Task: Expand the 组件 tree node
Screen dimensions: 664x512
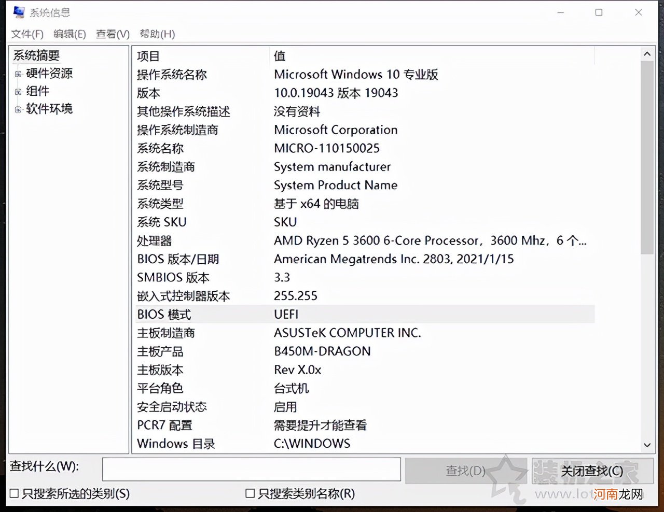Action: coord(18,92)
